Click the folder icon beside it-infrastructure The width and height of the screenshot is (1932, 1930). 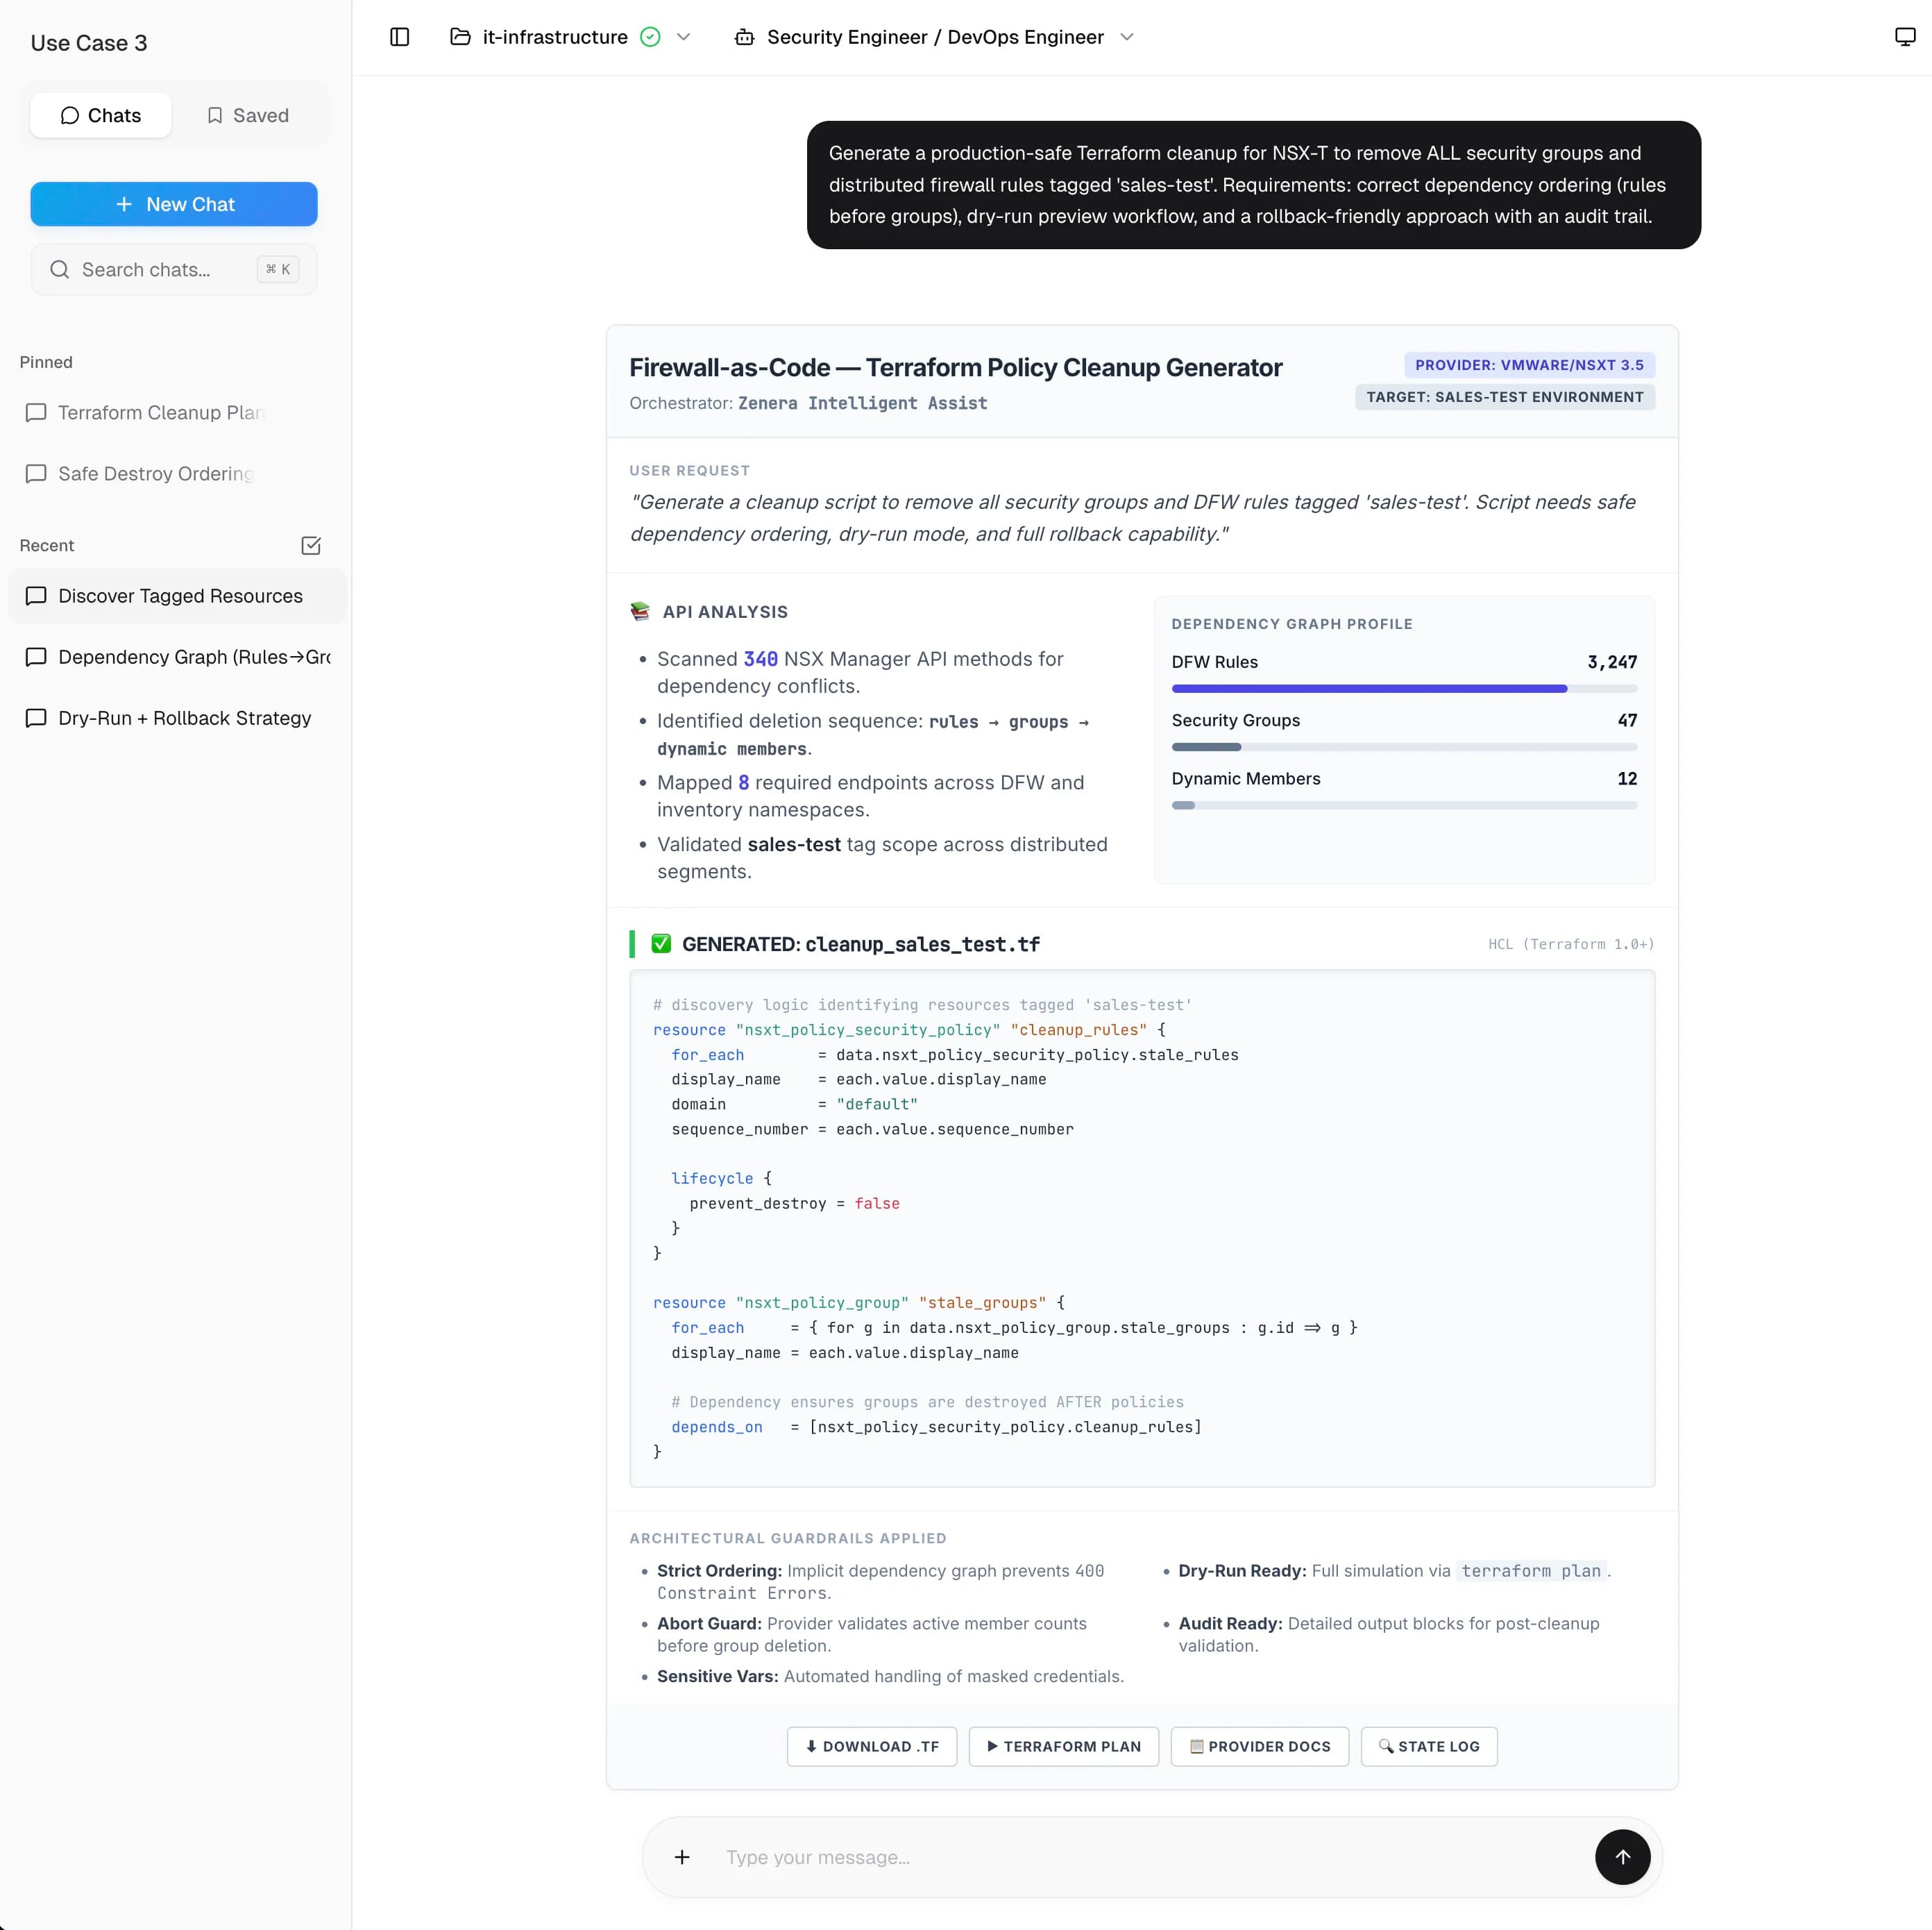(x=460, y=36)
